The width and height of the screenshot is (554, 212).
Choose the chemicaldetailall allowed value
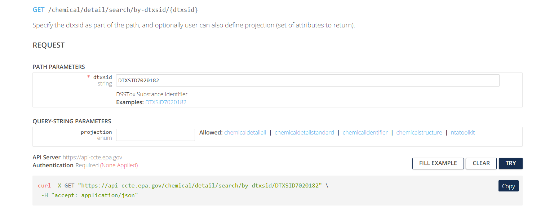pos(245,133)
